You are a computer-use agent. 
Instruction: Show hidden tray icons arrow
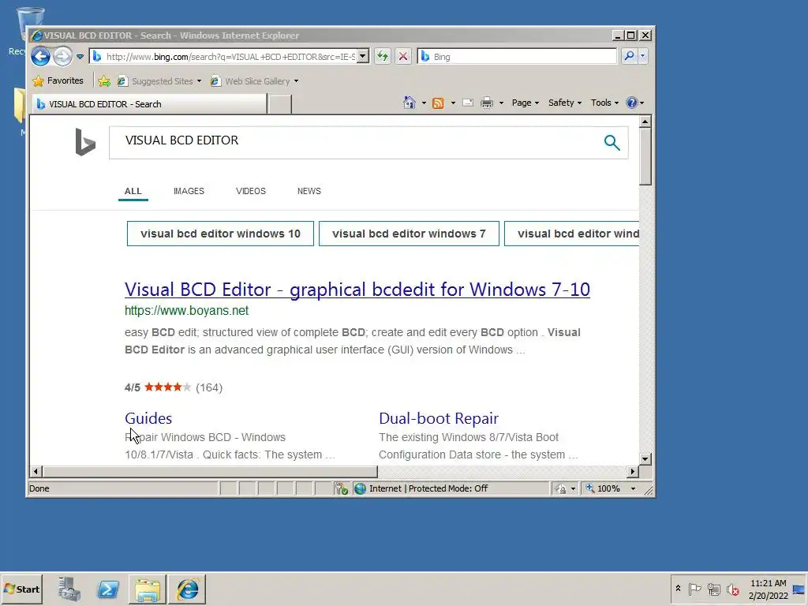[x=678, y=589]
